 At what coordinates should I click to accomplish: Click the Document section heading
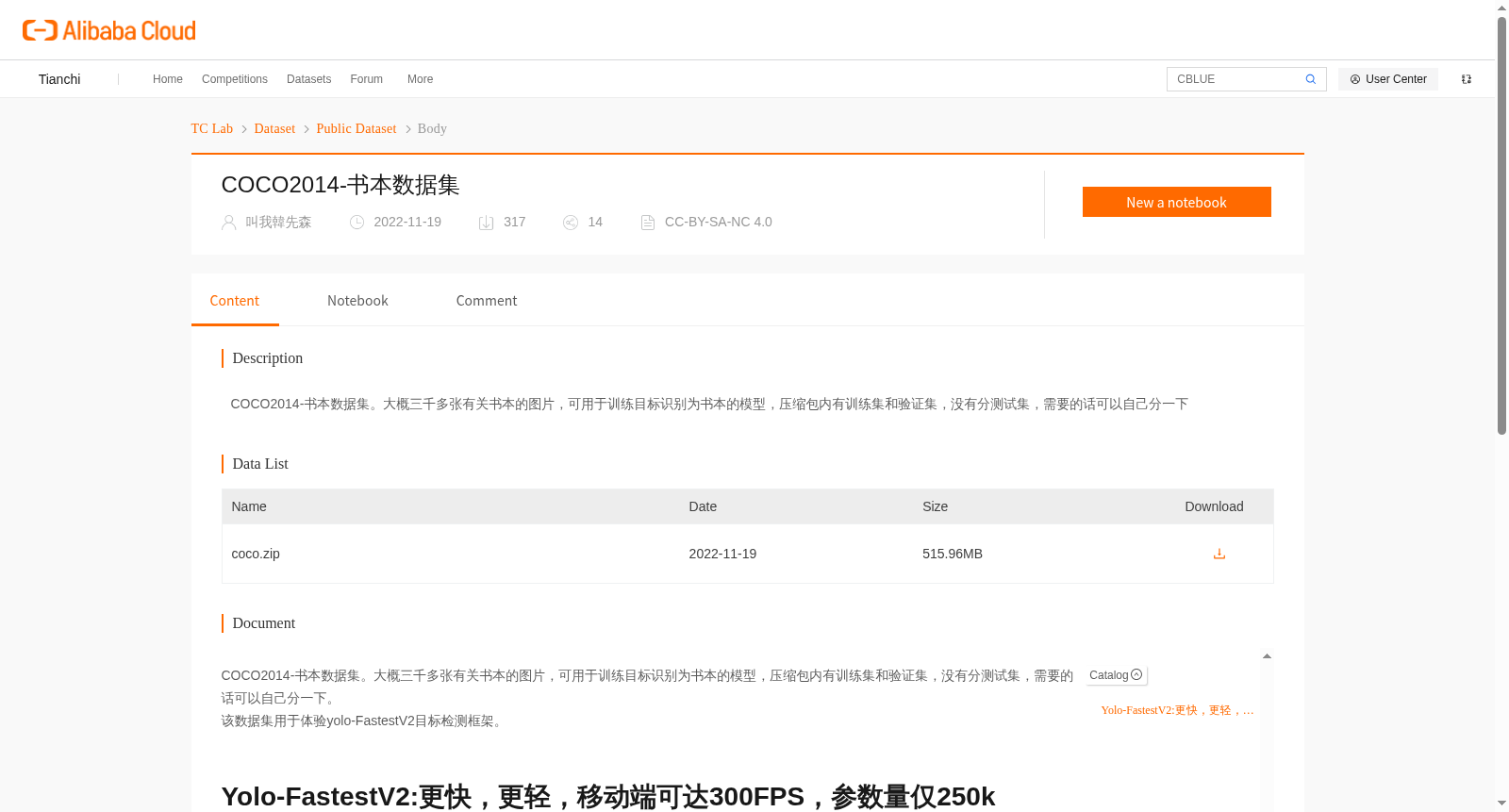(264, 623)
